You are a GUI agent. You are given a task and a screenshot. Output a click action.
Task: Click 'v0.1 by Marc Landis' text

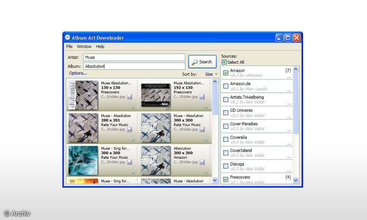(x=249, y=89)
